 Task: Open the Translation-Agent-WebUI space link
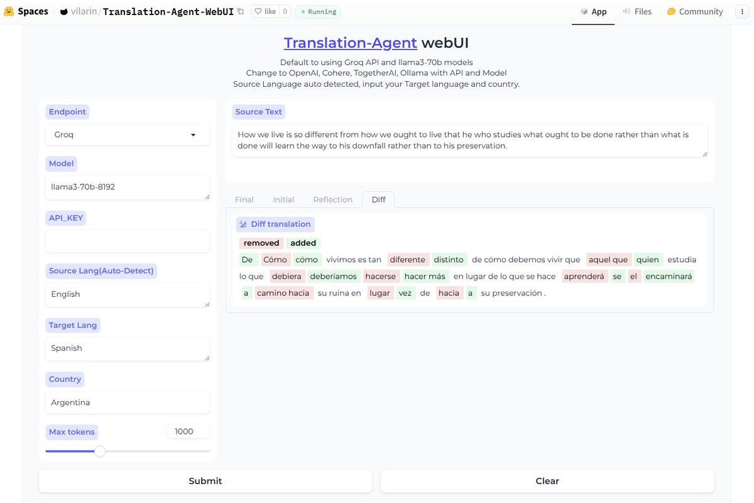[168, 11]
